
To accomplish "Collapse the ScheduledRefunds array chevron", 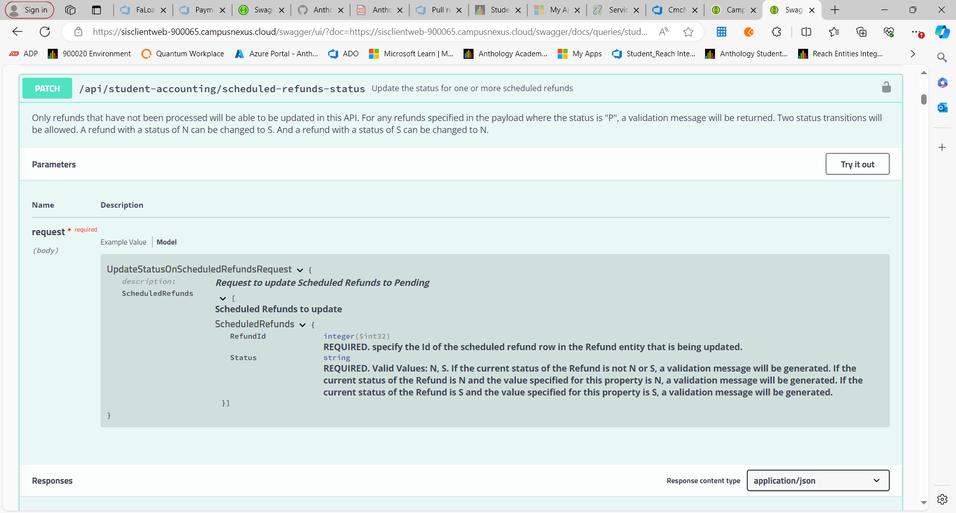I will coord(223,298).
